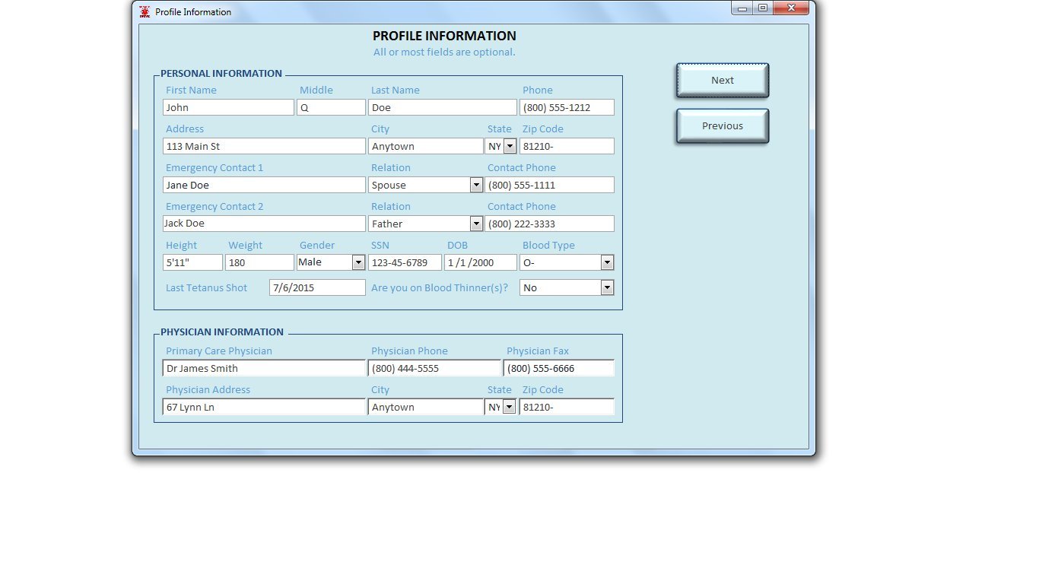Open the Blood Type dropdown

coord(607,262)
